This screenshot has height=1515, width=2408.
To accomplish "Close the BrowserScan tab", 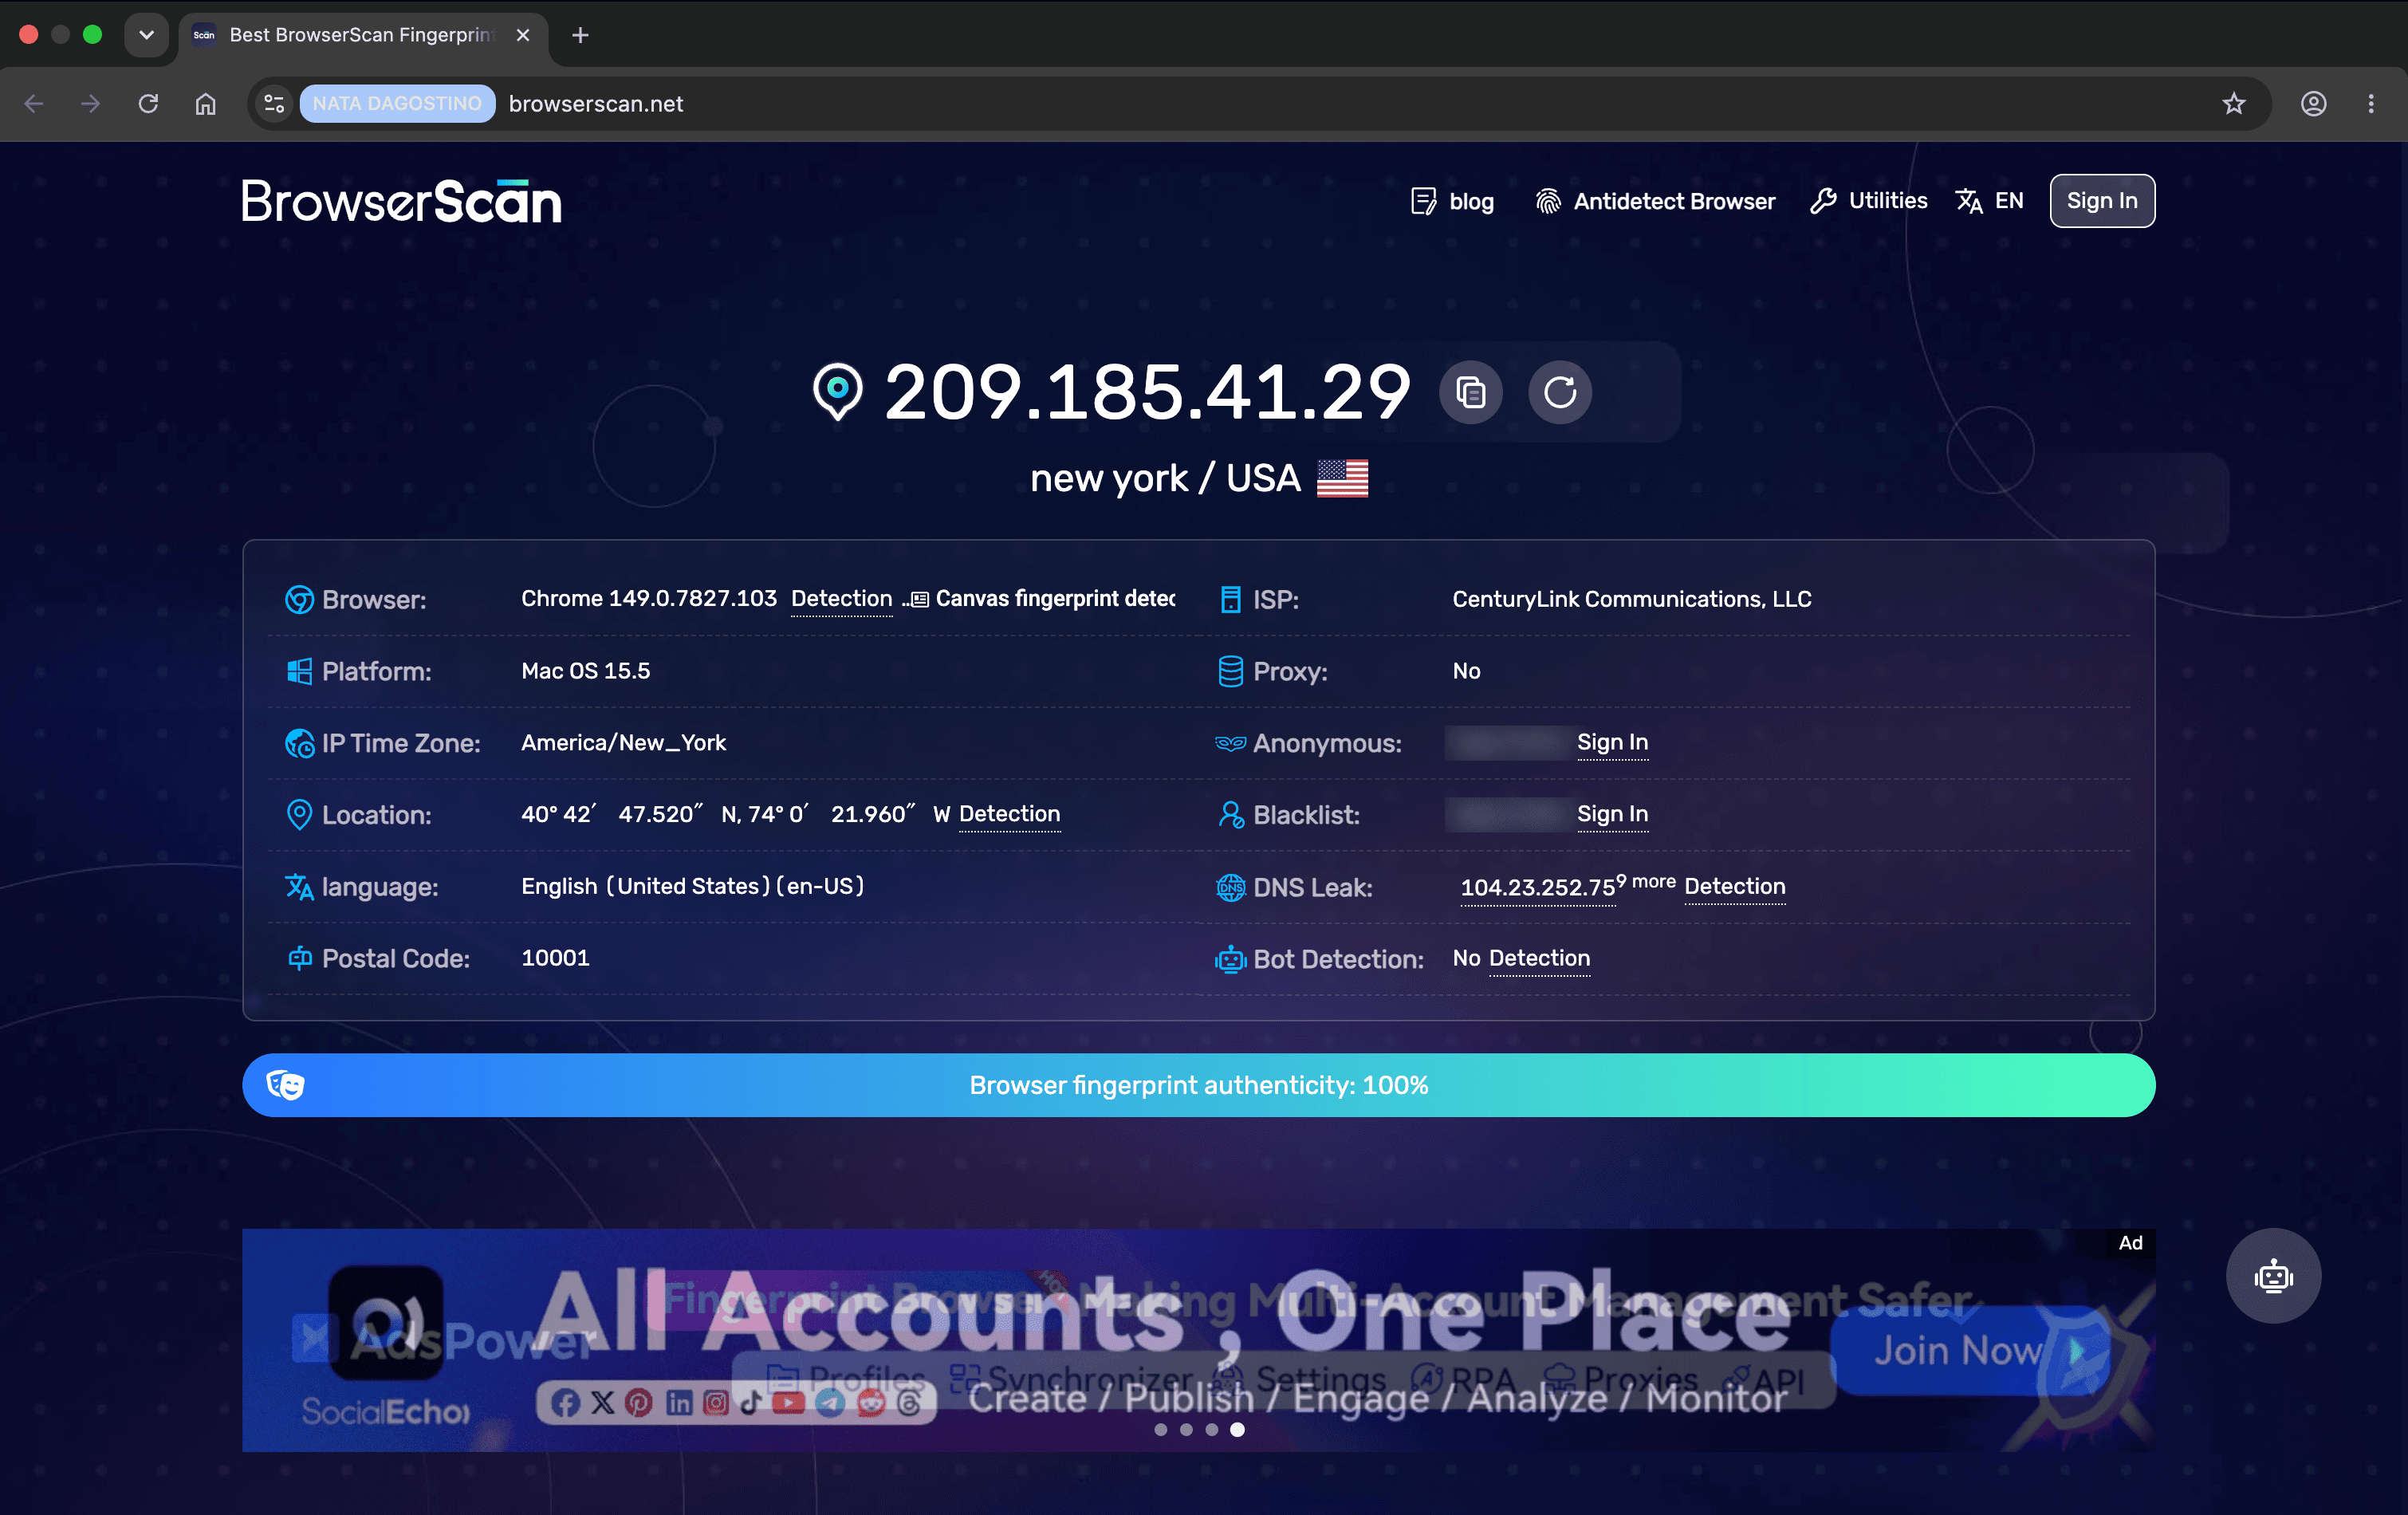I will [523, 35].
